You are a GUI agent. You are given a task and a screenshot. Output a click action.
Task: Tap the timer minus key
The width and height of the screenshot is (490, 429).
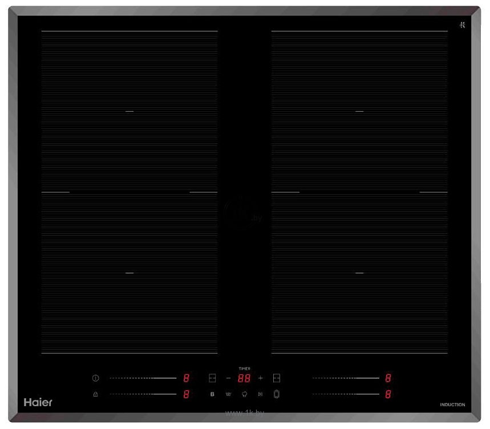coord(228,378)
